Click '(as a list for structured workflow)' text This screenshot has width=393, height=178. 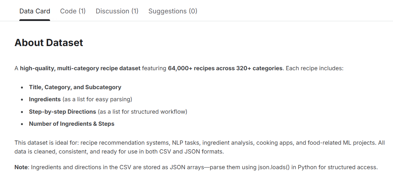pyautogui.click(x=142, y=112)
